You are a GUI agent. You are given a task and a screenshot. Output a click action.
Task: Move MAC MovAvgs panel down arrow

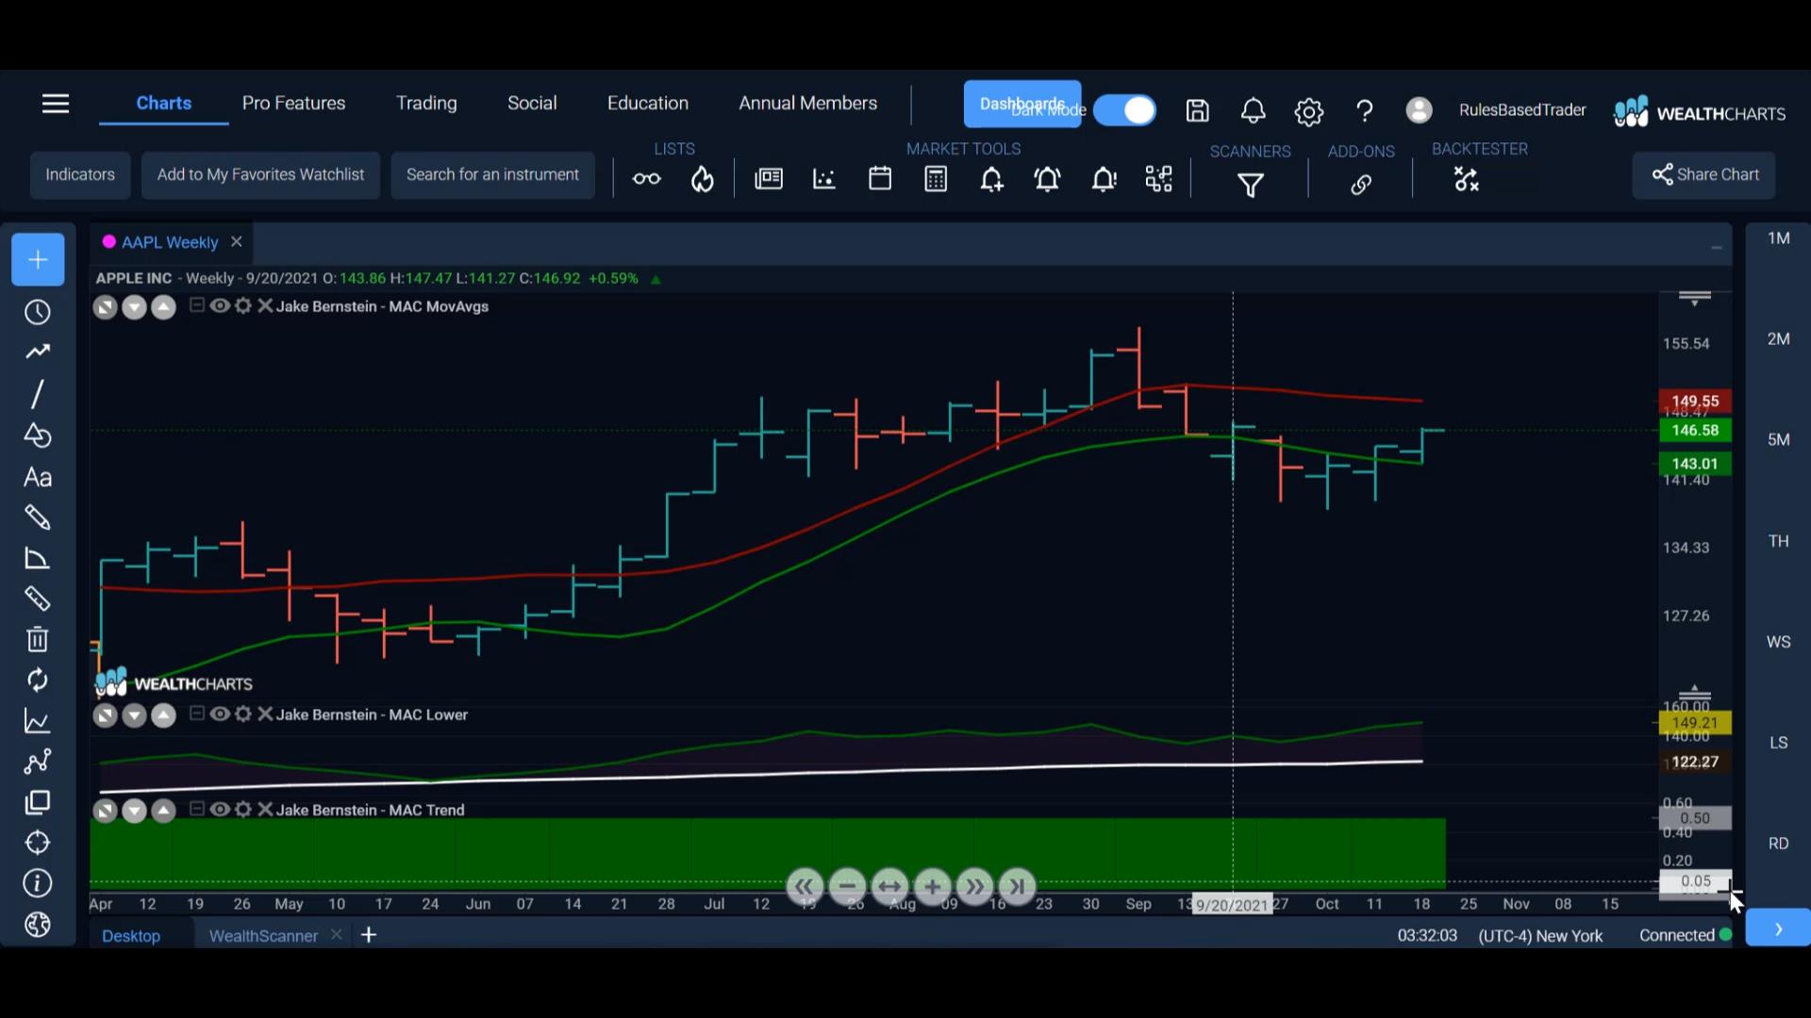134,307
